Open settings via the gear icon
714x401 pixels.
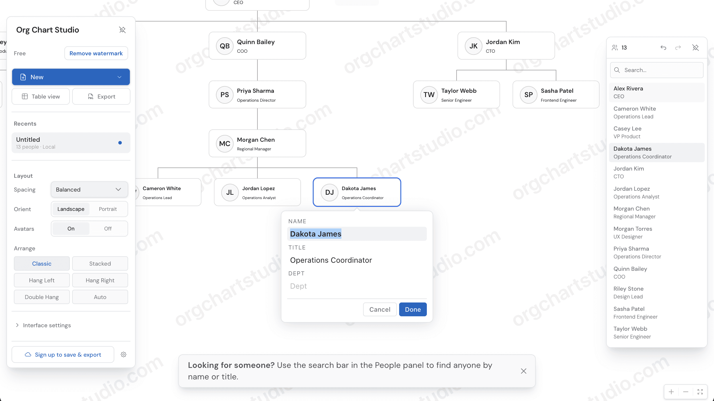(124, 354)
